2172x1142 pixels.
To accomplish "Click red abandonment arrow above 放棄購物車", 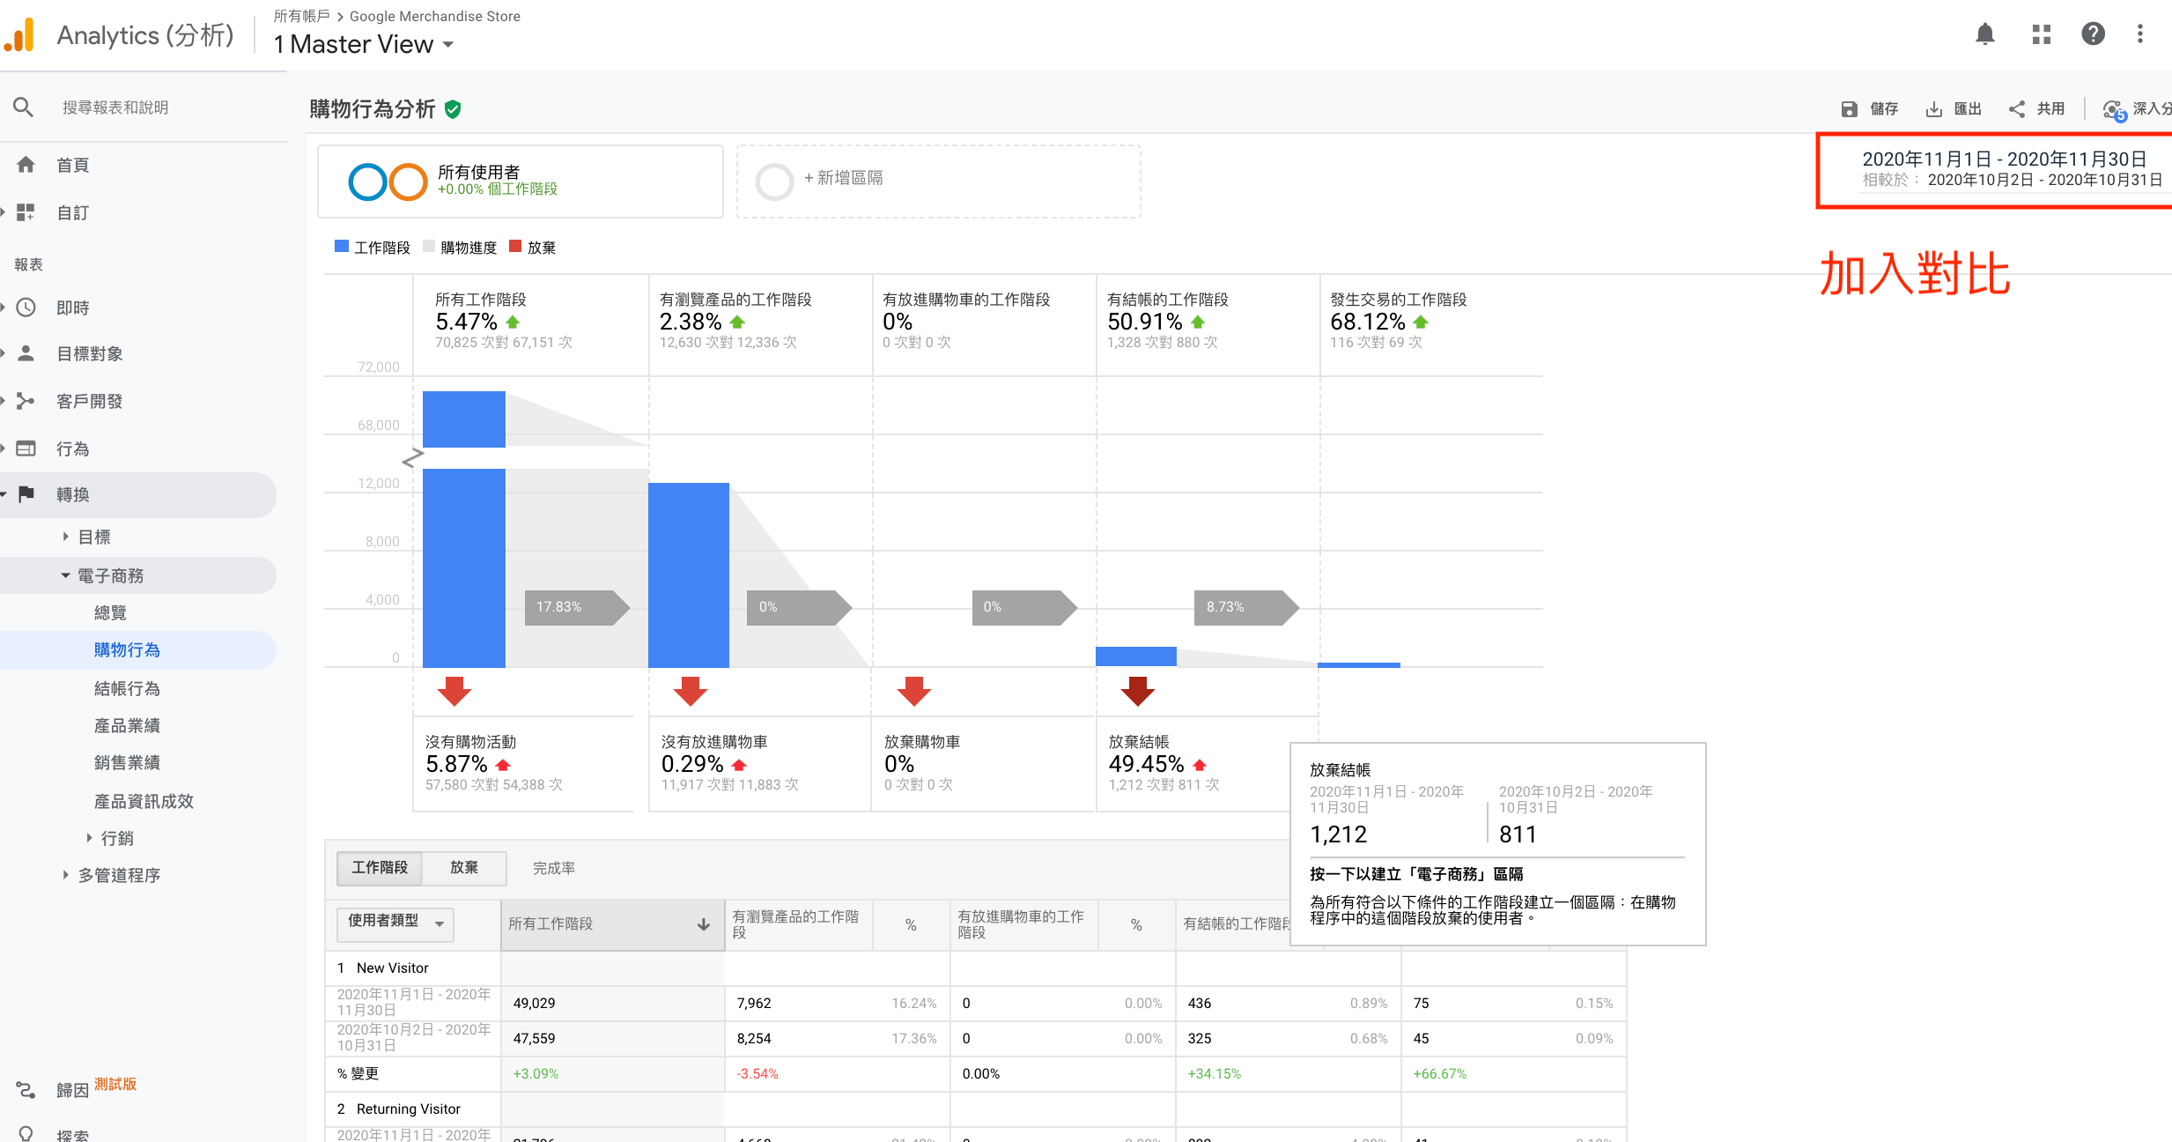I will pyautogui.click(x=914, y=692).
